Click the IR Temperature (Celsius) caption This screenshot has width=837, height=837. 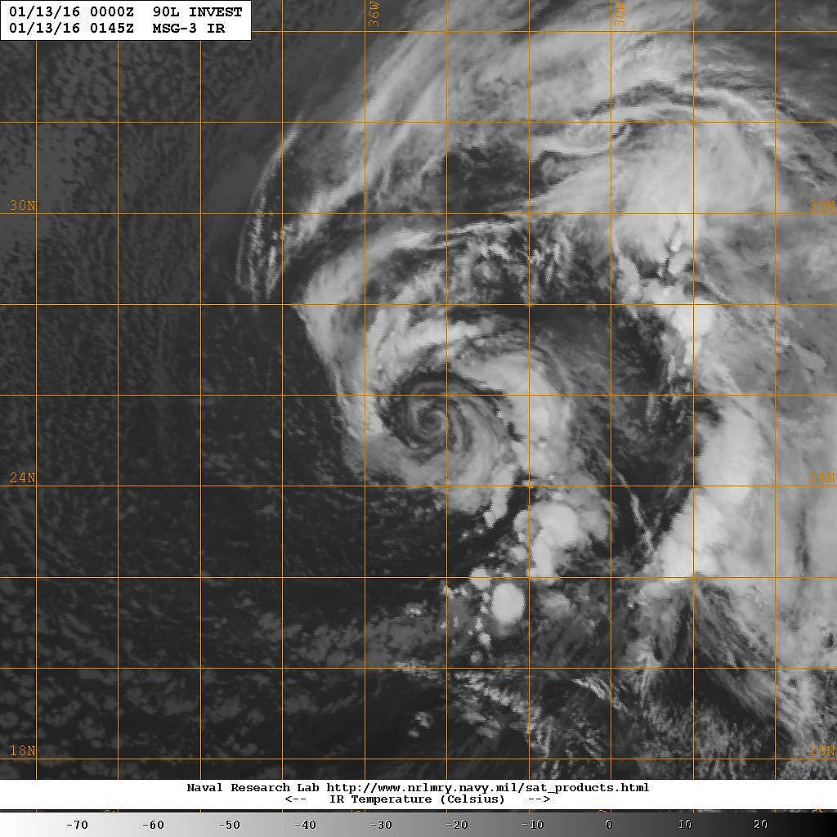pyautogui.click(x=417, y=799)
